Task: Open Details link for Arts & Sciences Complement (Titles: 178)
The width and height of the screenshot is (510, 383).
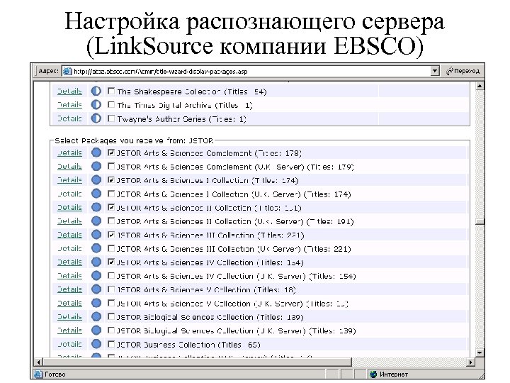Action: point(69,152)
